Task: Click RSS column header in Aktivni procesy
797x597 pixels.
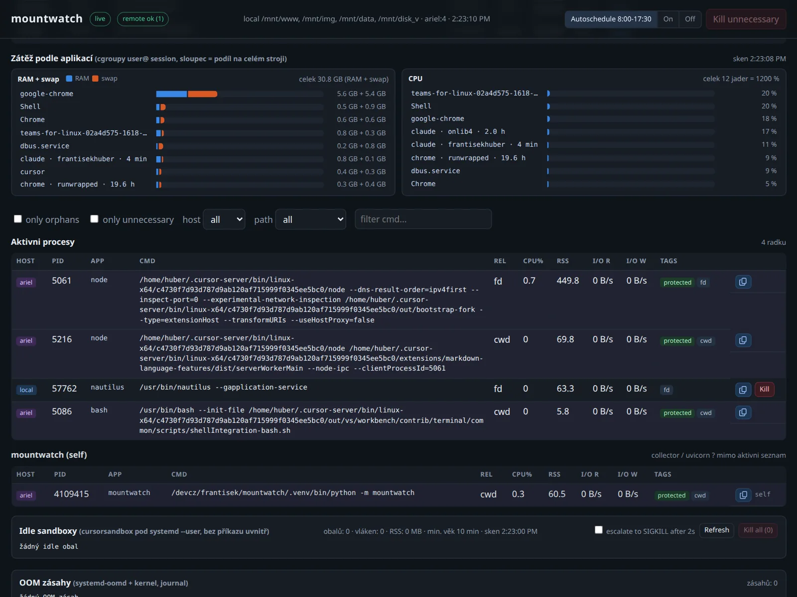Action: click(x=563, y=261)
